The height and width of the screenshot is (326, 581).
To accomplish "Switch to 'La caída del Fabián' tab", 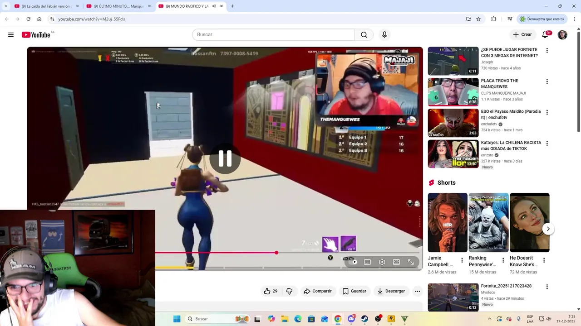I will pyautogui.click(x=47, y=6).
